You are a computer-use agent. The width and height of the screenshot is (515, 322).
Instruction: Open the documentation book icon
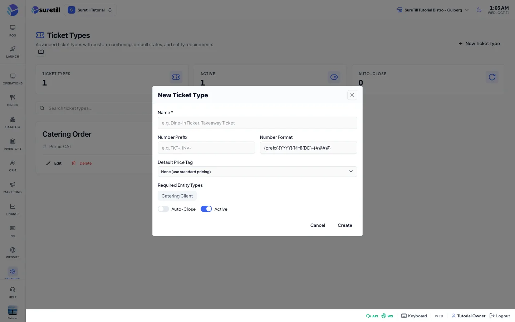(41, 52)
